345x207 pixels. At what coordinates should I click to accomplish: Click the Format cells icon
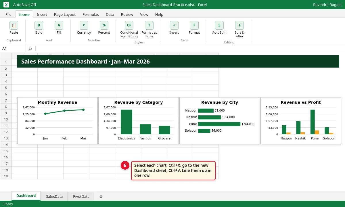click(x=194, y=25)
